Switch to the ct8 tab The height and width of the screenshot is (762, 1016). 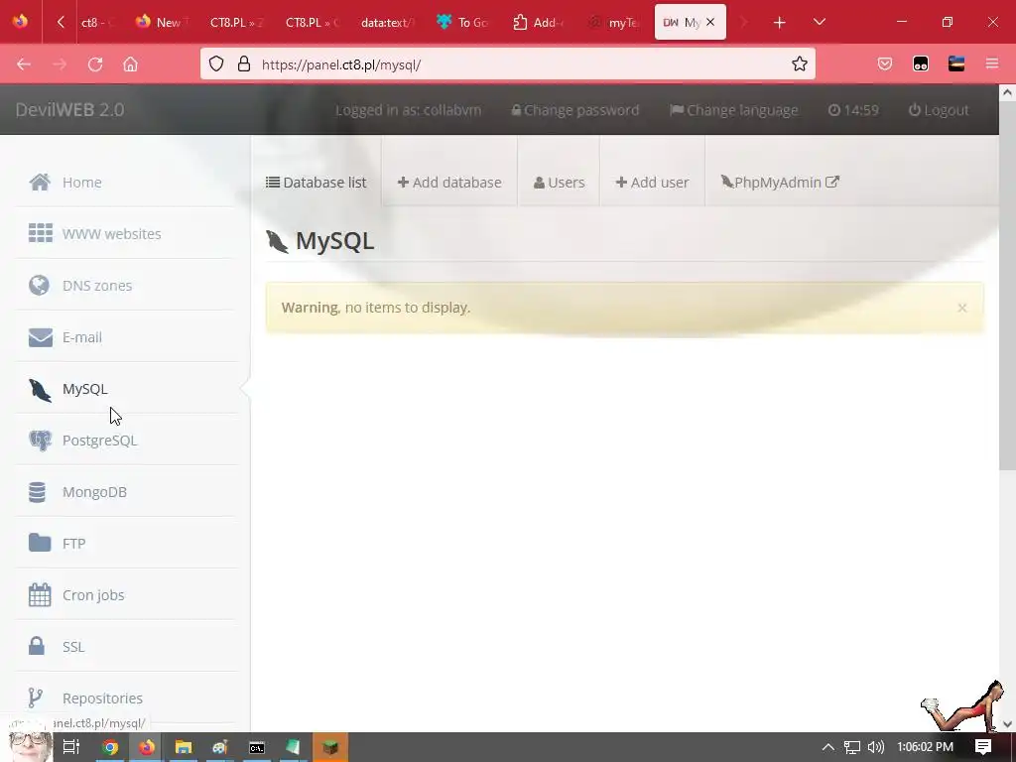[x=97, y=22]
